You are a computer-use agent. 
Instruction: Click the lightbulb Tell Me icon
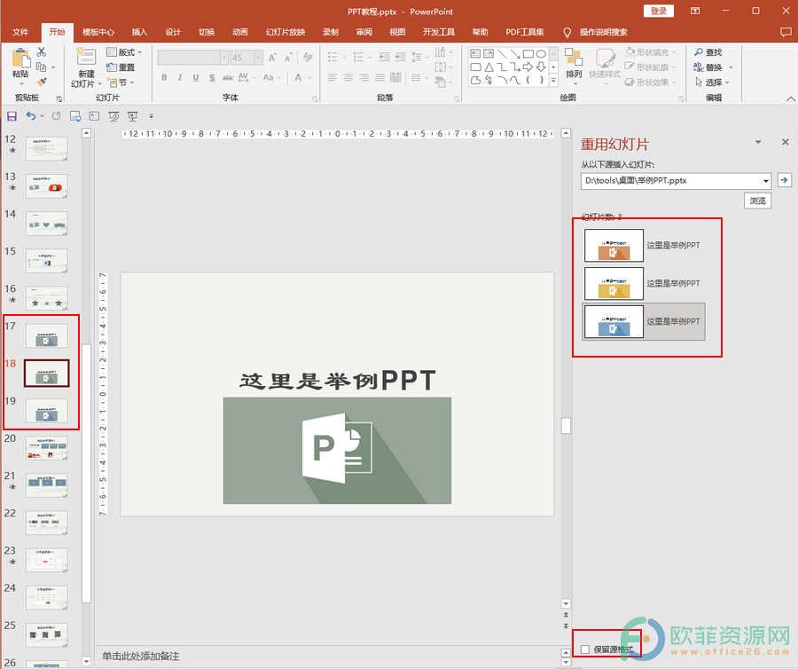[x=567, y=33]
